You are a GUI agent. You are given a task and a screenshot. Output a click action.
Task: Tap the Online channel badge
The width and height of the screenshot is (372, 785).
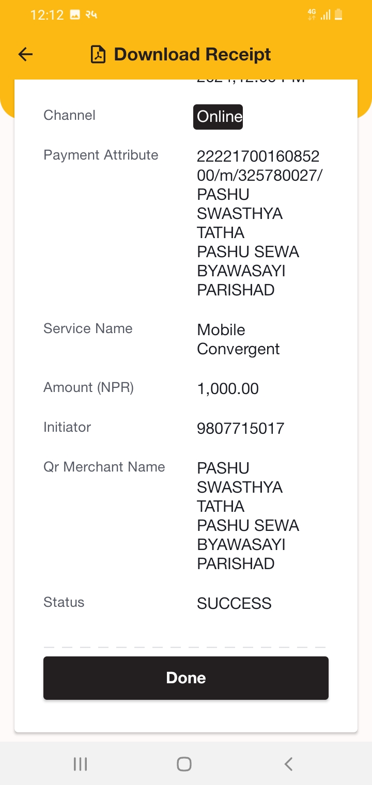218,117
